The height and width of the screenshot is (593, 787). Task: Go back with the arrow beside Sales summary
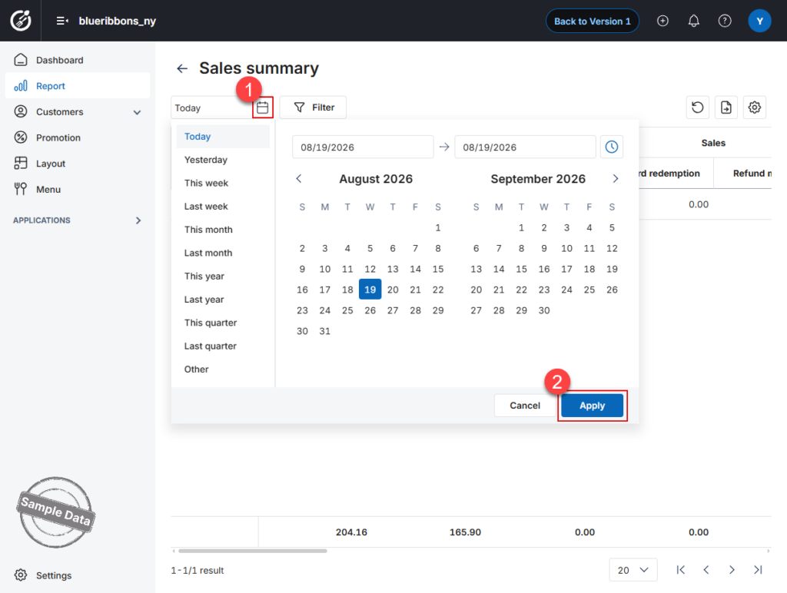182,68
